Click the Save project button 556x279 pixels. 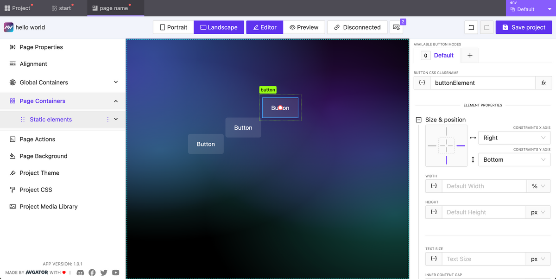pyautogui.click(x=524, y=27)
